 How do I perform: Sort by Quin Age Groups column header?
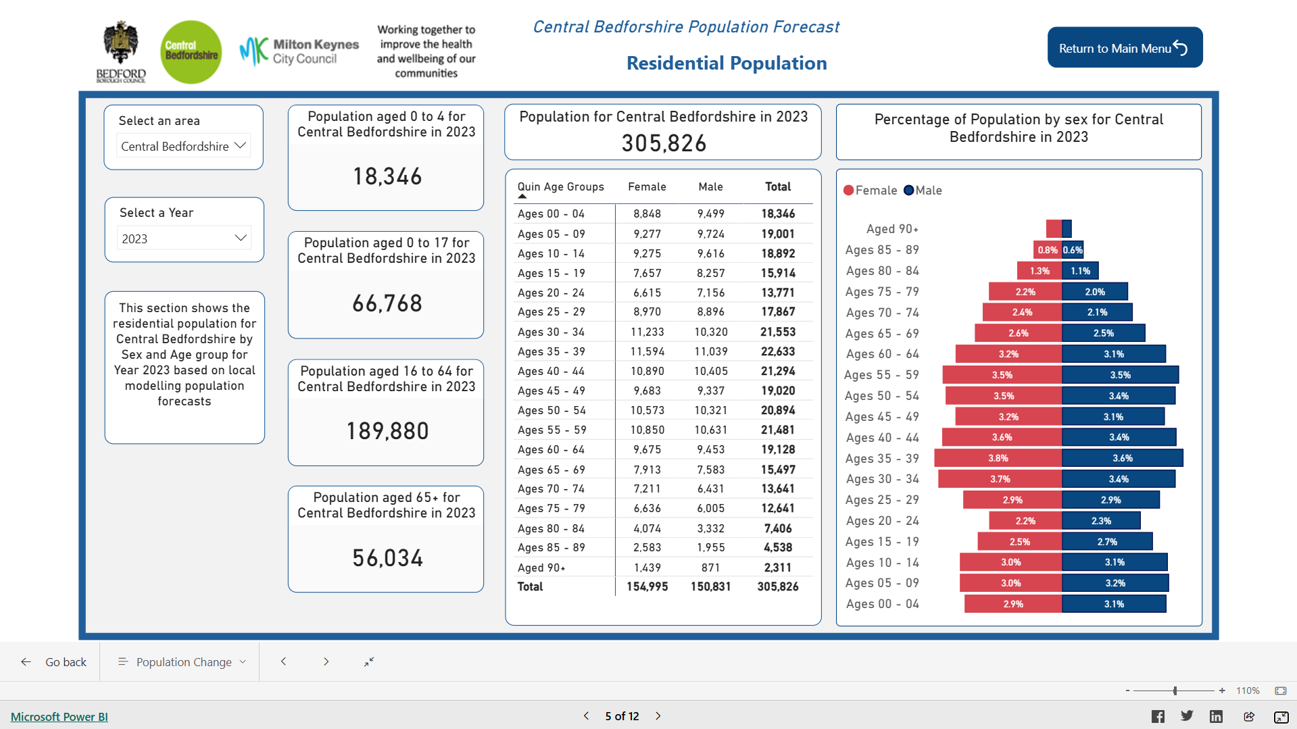(x=560, y=186)
